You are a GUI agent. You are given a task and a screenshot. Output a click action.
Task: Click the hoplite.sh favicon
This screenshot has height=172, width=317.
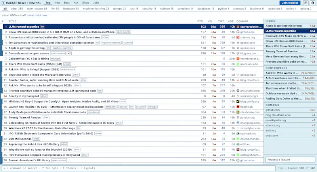pyautogui.click(x=238, y=107)
